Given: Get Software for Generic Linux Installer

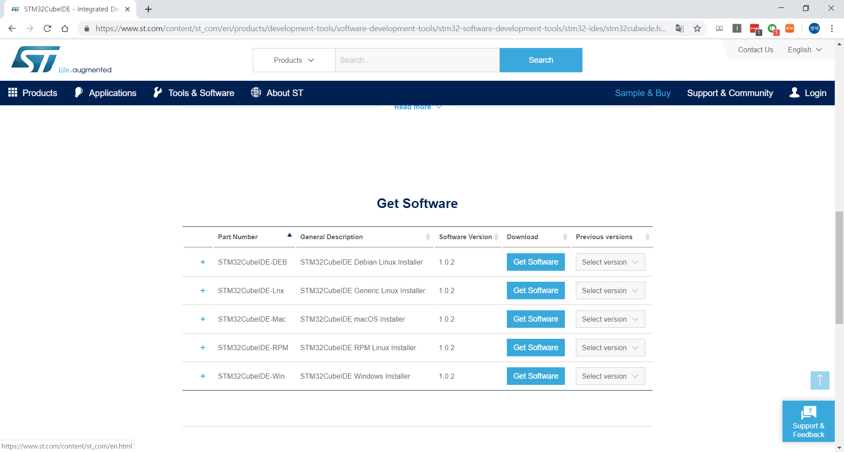Looking at the screenshot, I should click(535, 291).
